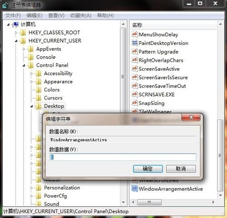Click the ab icon beside WindowArrangementActive

134,188
